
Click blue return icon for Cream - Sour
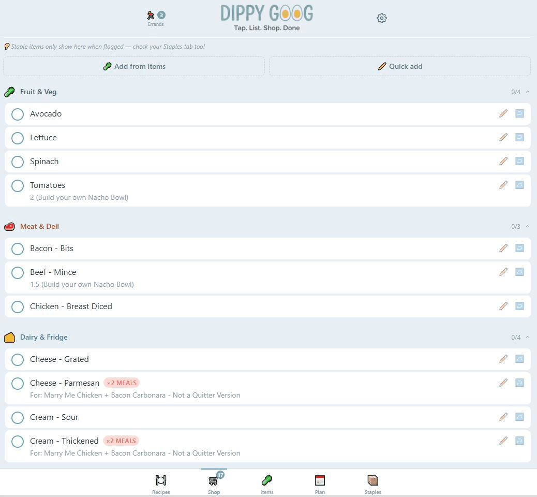519,417
